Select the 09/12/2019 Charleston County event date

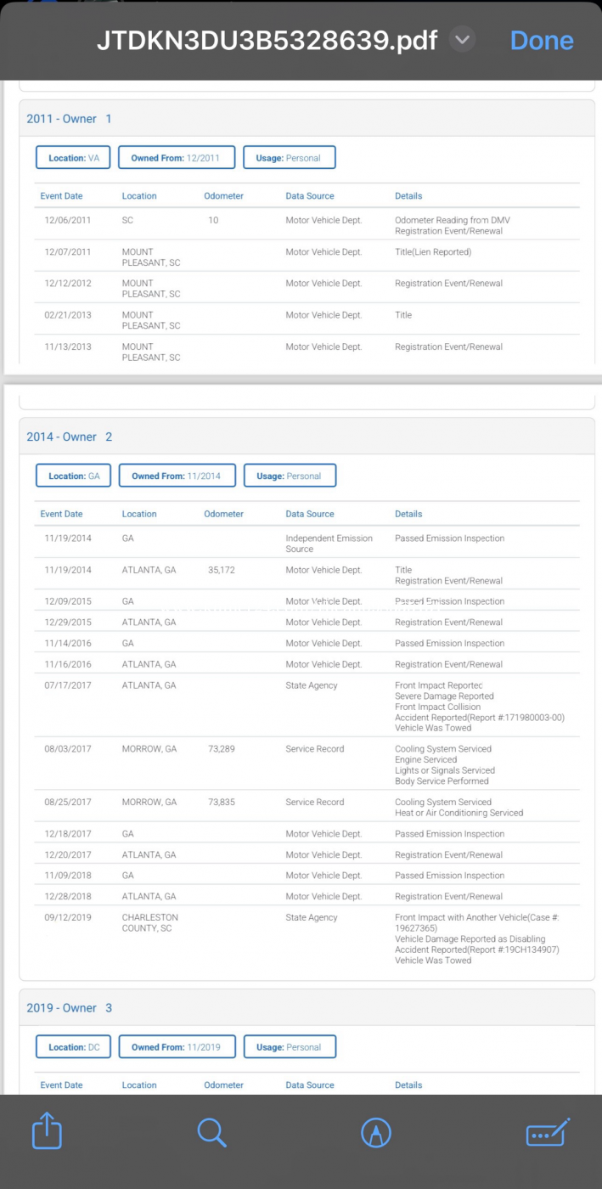coord(68,918)
